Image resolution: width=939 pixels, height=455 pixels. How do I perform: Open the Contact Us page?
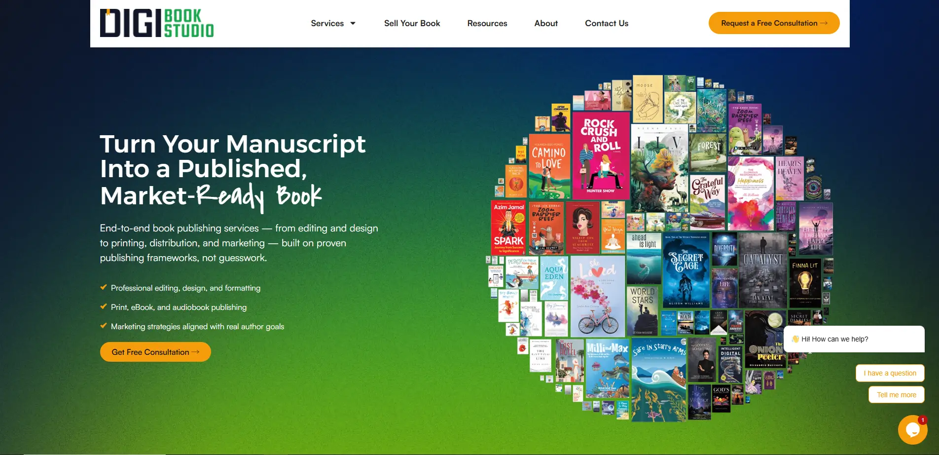[607, 23]
